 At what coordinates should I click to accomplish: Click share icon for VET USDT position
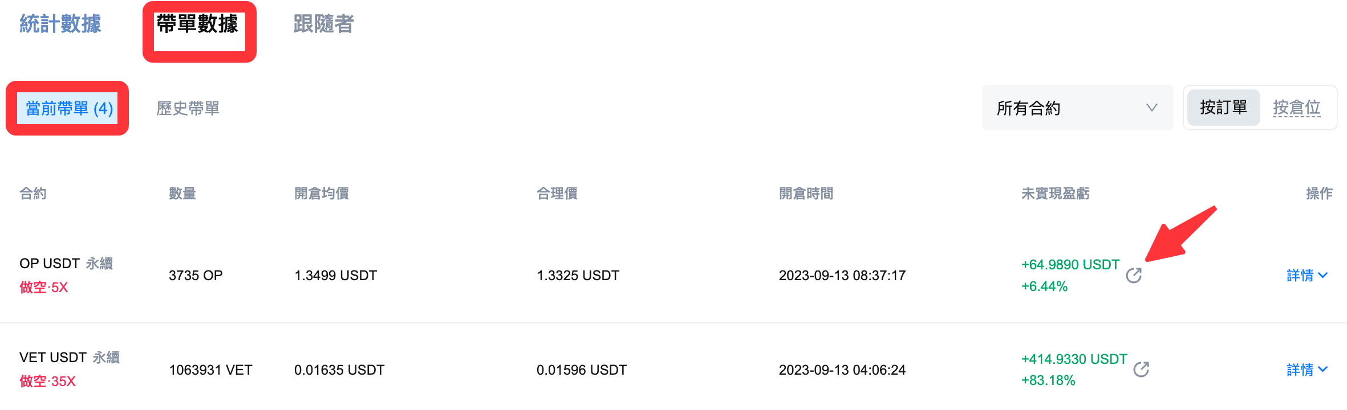coord(1141,370)
